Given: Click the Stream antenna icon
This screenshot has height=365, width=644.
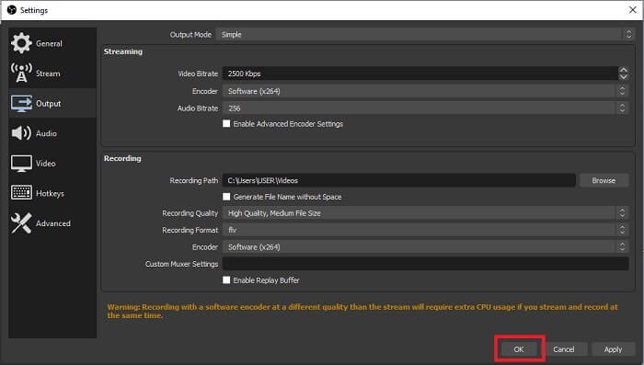Looking at the screenshot, I should pos(21,73).
